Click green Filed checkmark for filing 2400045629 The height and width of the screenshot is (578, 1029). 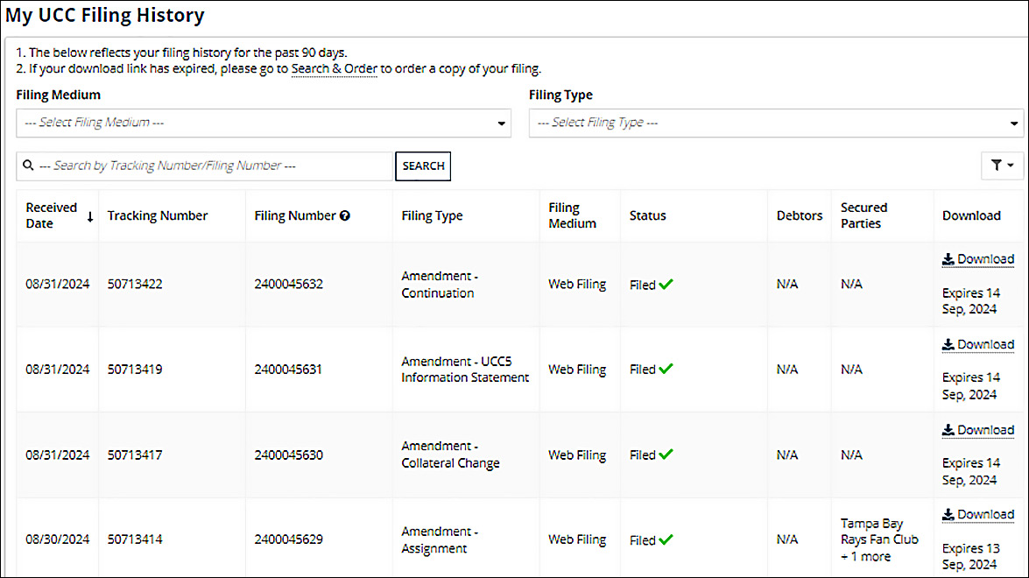[x=666, y=539]
